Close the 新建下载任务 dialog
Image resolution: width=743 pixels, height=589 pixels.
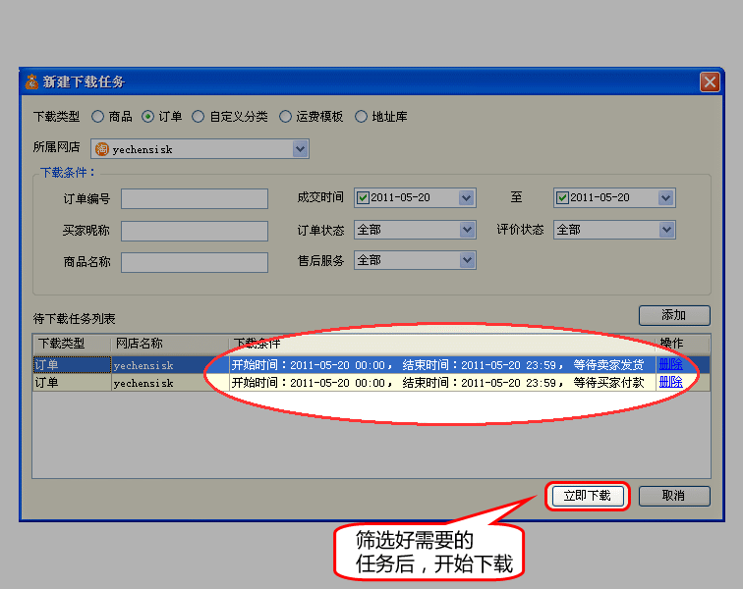click(x=710, y=81)
